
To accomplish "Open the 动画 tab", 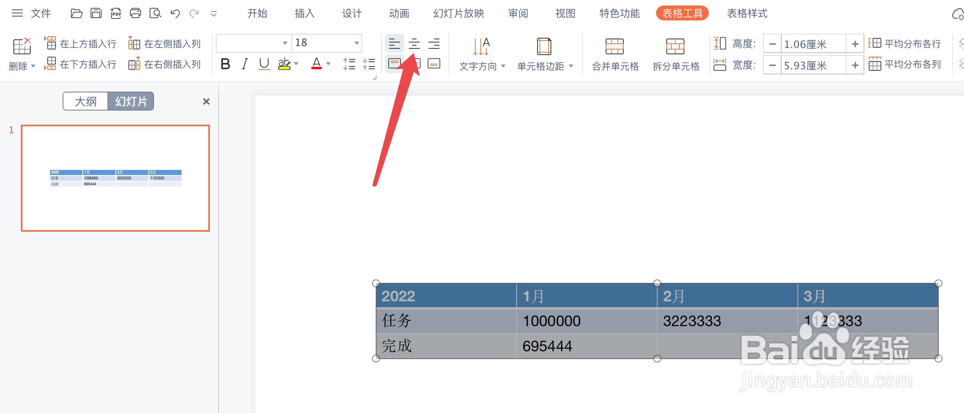I will 399,13.
